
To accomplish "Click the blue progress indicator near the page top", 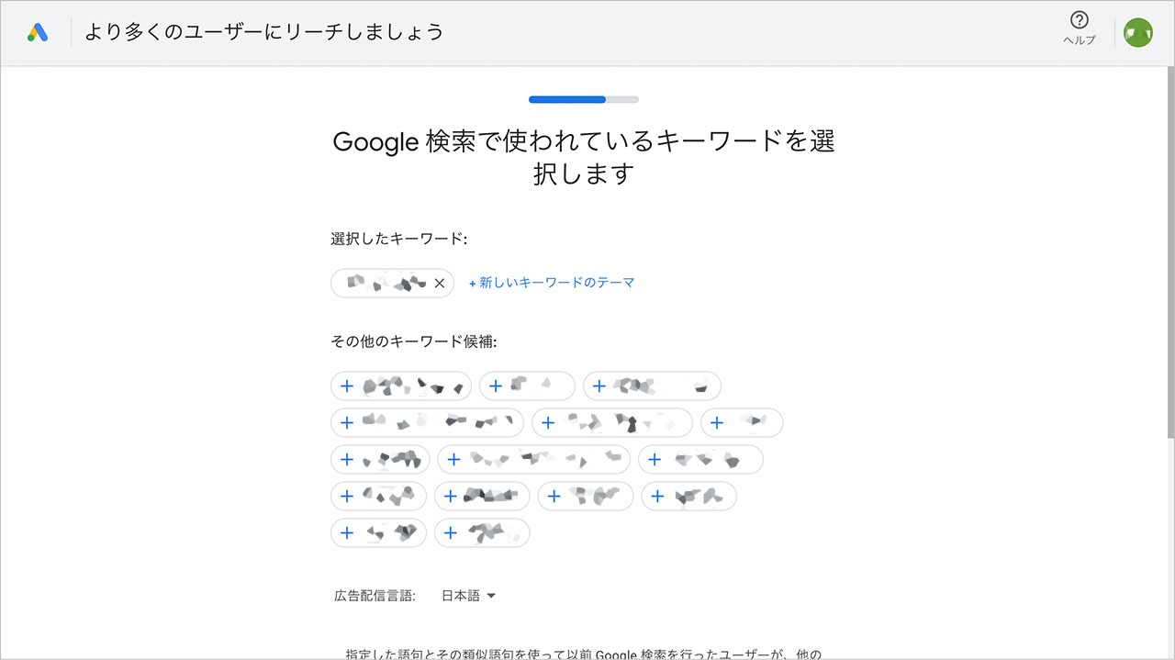I will point(565,99).
